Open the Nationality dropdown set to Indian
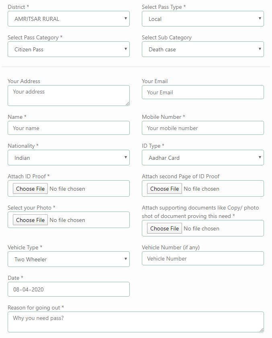The height and width of the screenshot is (338, 272). pos(69,158)
